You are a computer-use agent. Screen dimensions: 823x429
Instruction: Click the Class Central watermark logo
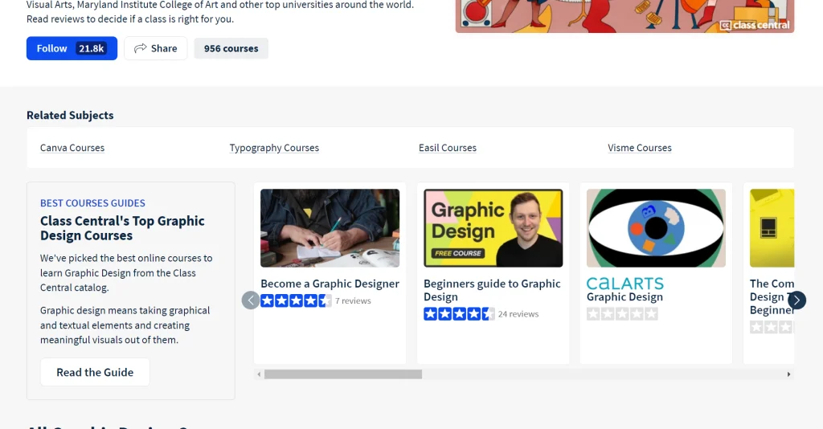[x=755, y=25]
